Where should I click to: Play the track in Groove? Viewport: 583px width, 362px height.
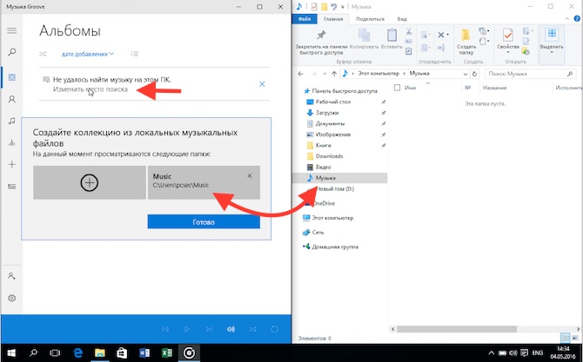[x=187, y=329]
